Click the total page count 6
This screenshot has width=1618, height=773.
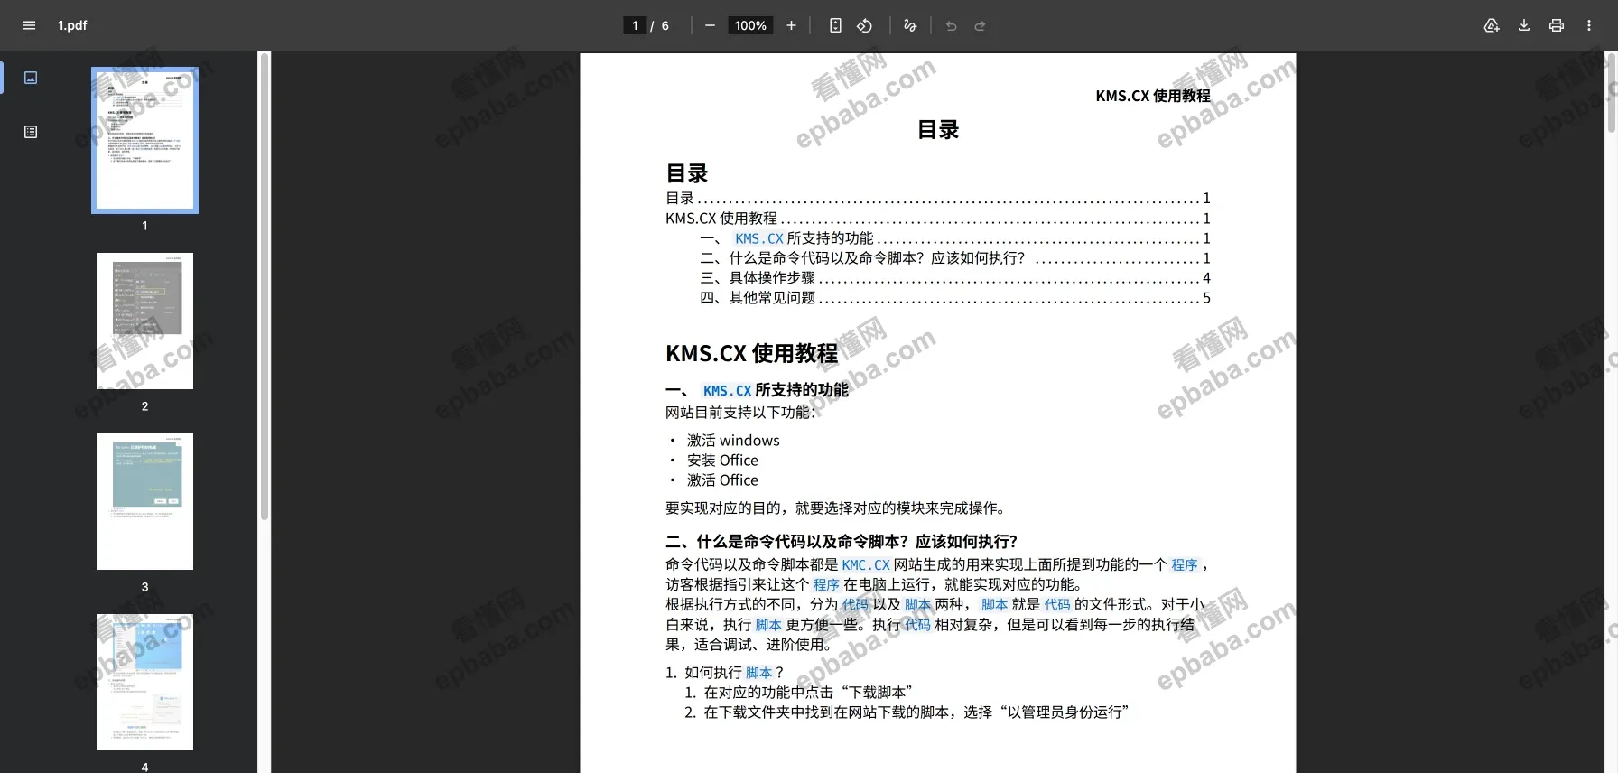pyautogui.click(x=665, y=25)
